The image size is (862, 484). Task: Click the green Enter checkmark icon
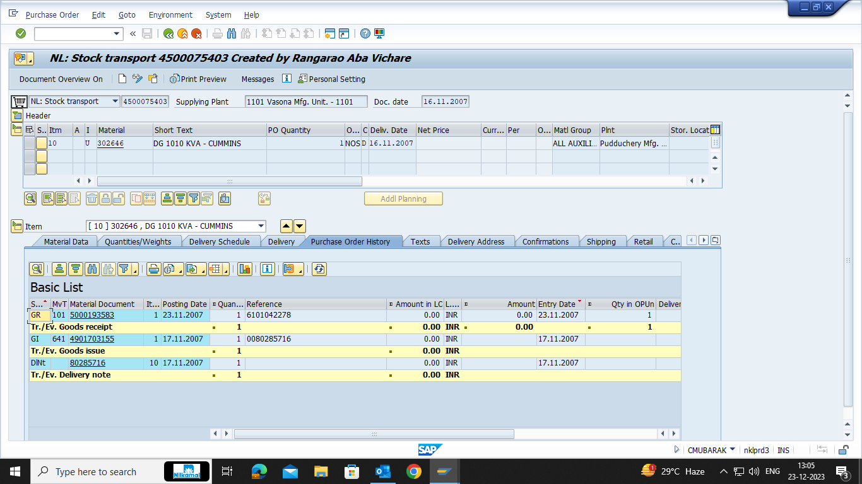tap(21, 33)
